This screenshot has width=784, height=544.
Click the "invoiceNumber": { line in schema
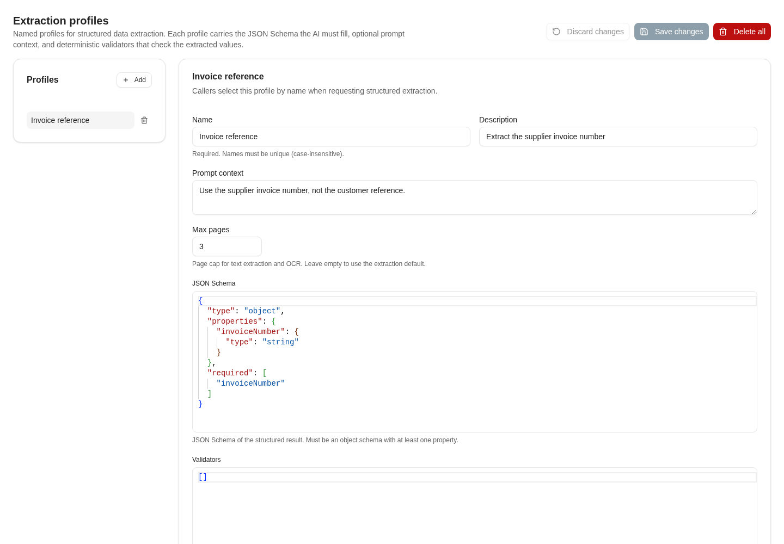pos(258,332)
